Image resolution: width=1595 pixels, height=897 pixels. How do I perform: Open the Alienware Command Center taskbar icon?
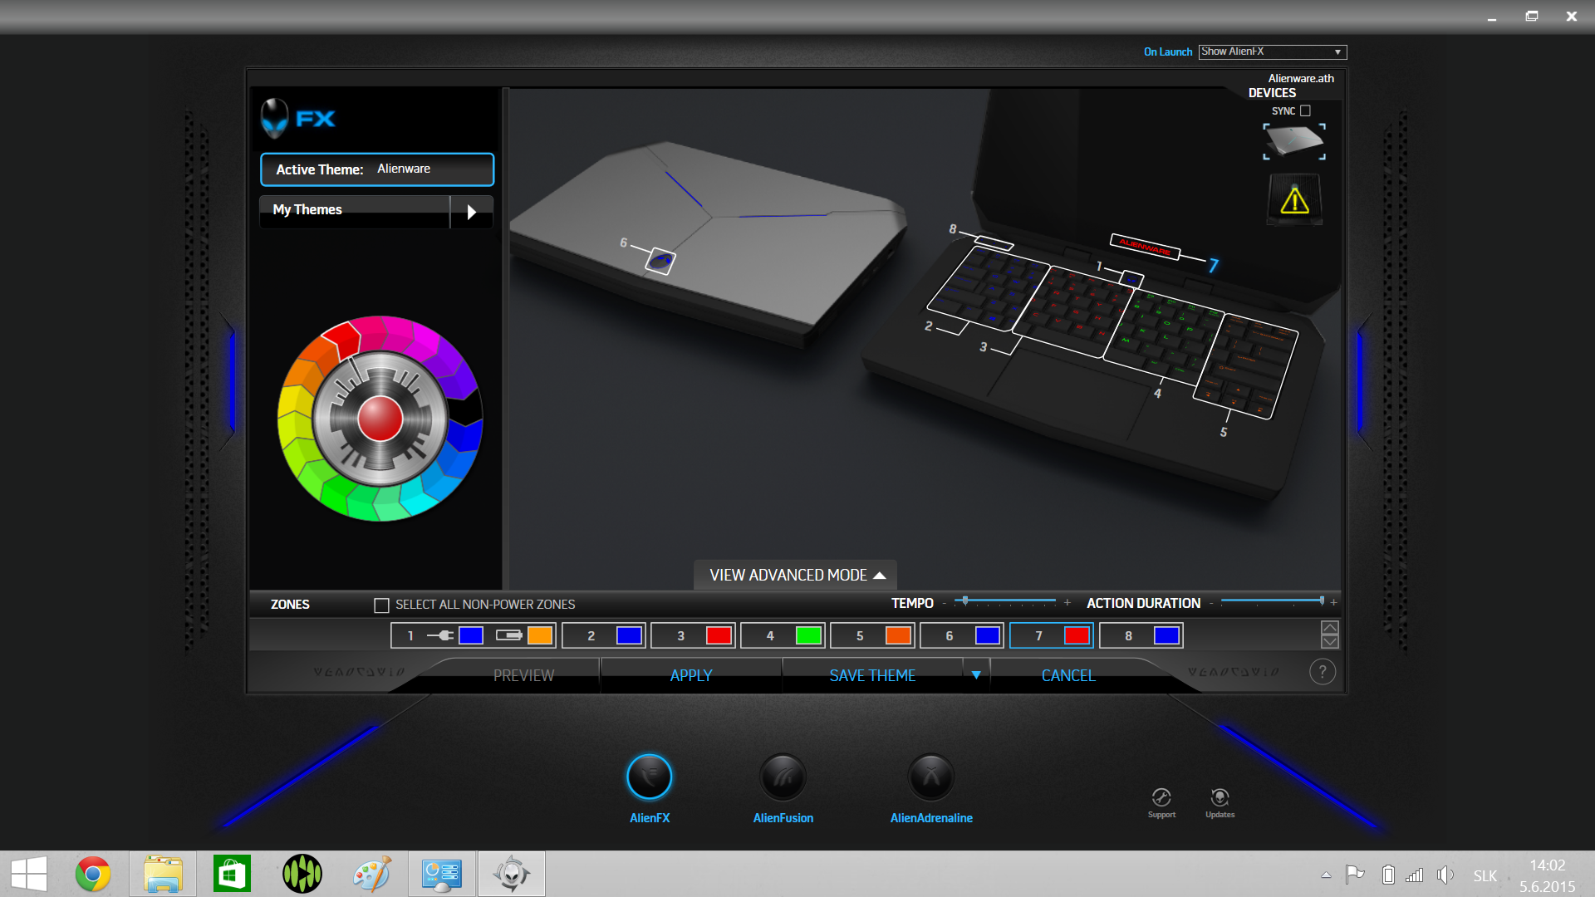point(512,874)
